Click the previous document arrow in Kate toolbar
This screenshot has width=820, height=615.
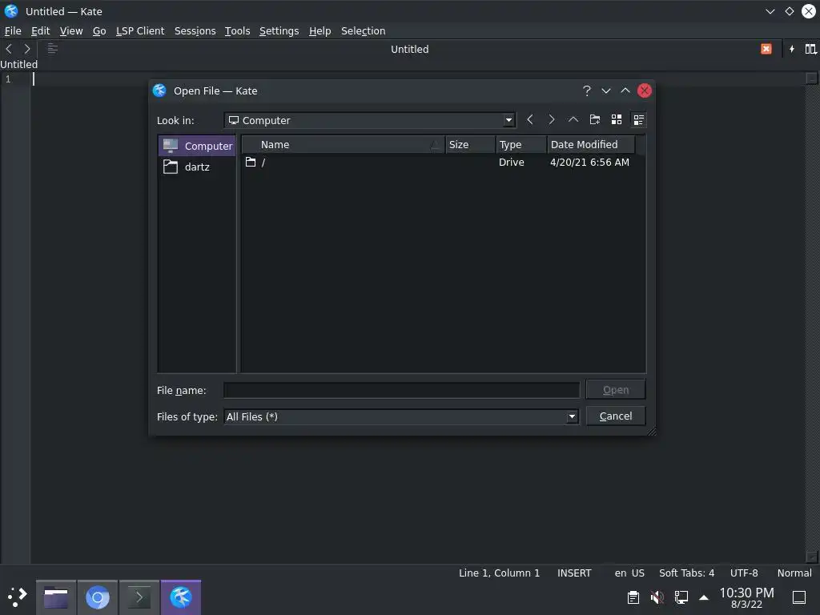pos(9,49)
